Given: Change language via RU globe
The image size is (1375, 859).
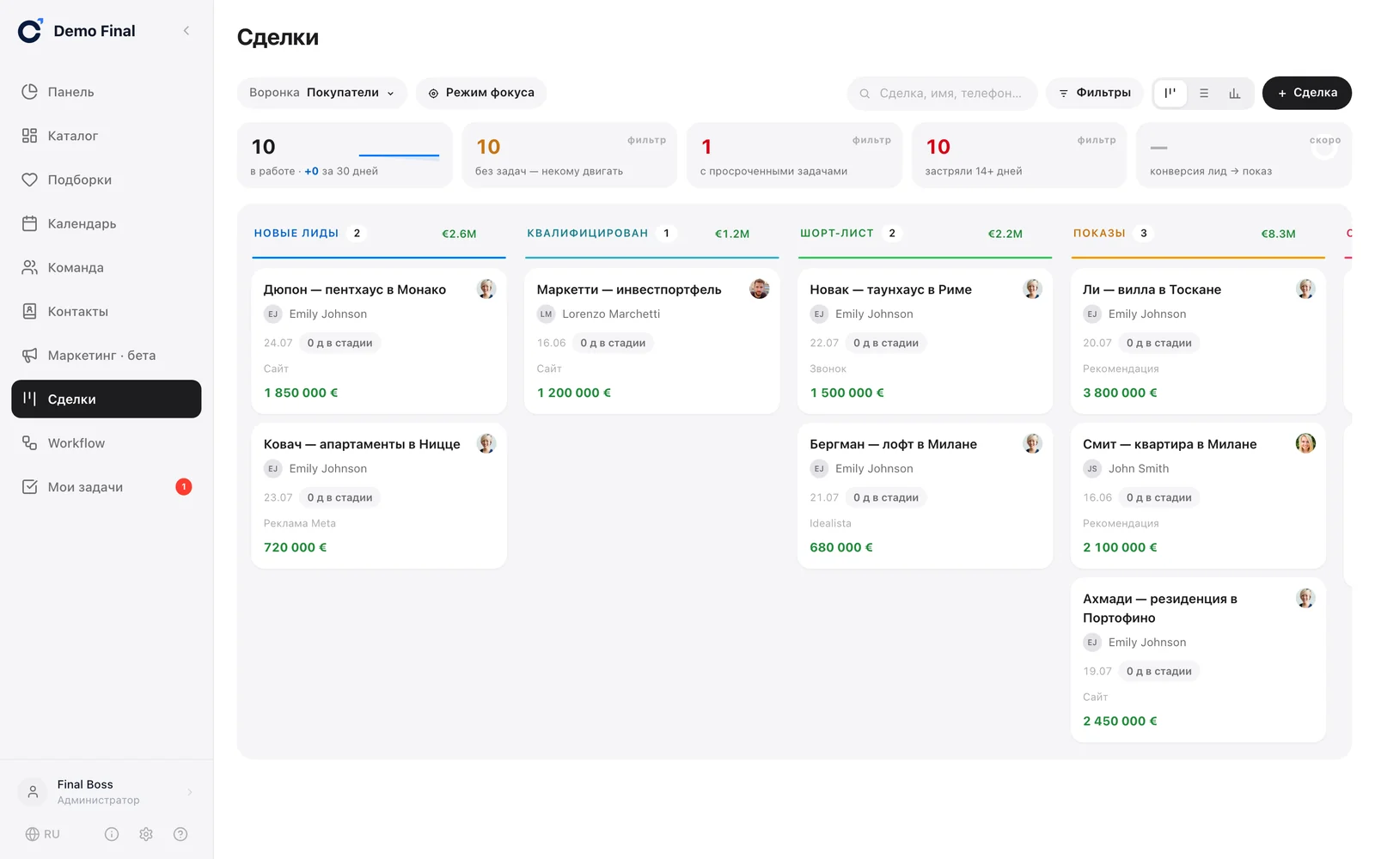Looking at the screenshot, I should [42, 834].
